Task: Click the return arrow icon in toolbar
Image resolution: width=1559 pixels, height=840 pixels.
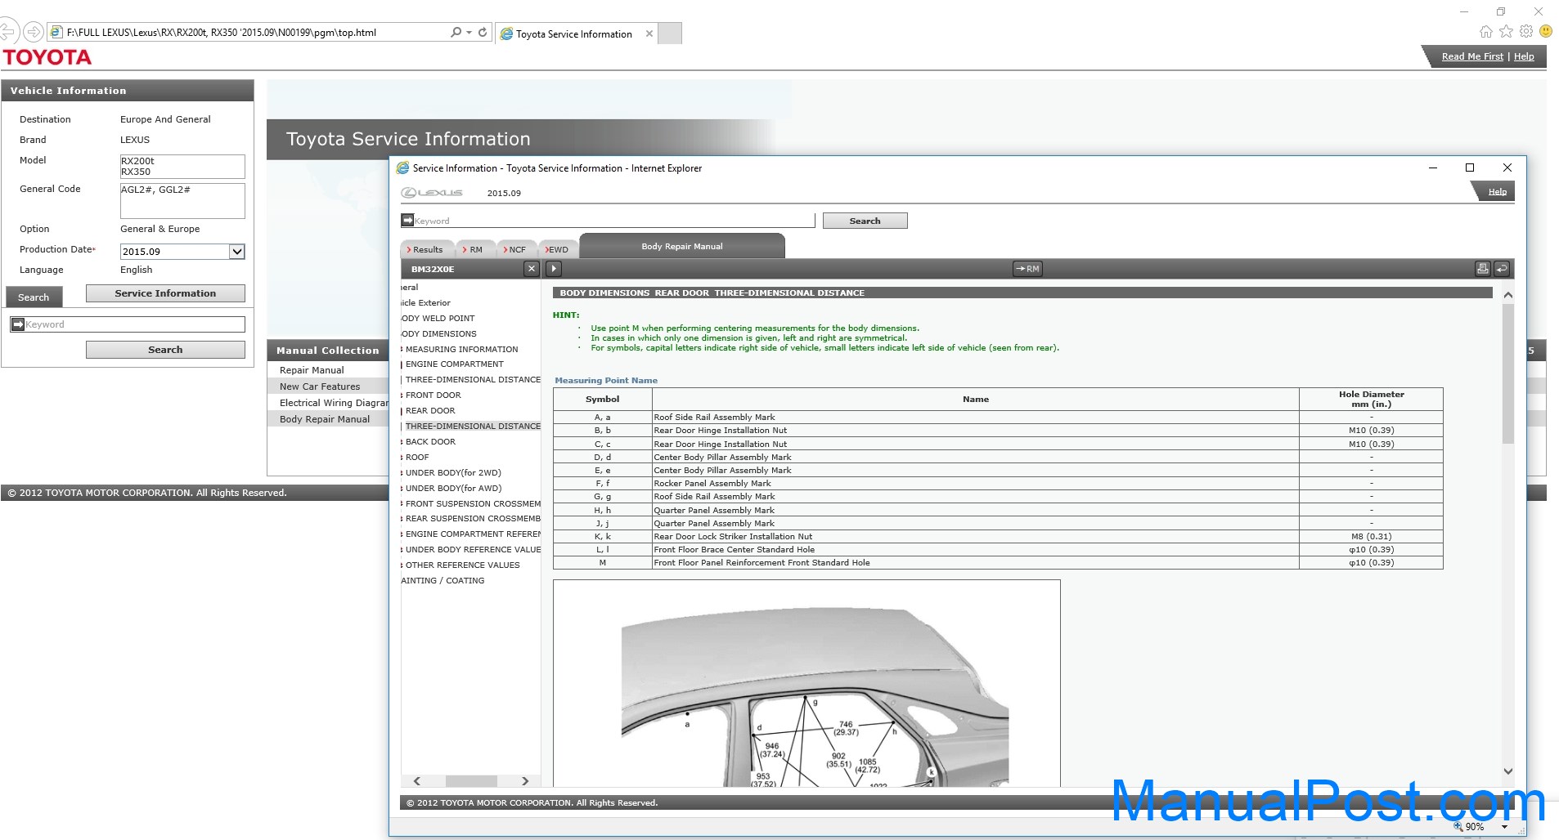Action: point(1502,269)
